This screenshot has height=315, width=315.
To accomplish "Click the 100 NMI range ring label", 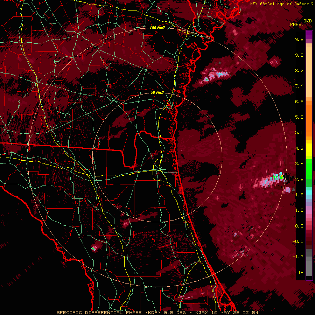I will 157,28.
